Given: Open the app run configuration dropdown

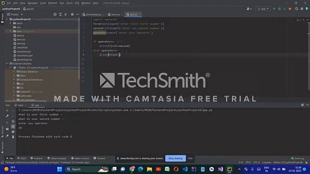Looking at the screenshot, I should 263,9.
